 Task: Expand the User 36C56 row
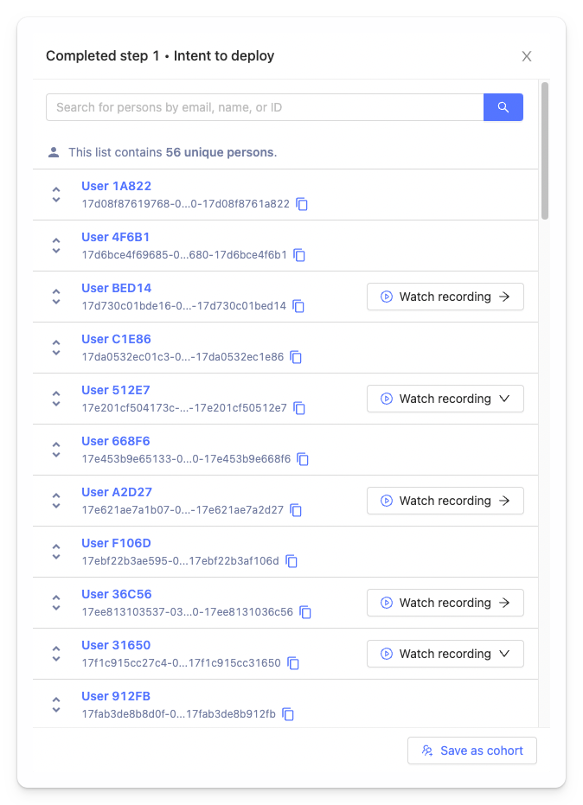tap(56, 603)
